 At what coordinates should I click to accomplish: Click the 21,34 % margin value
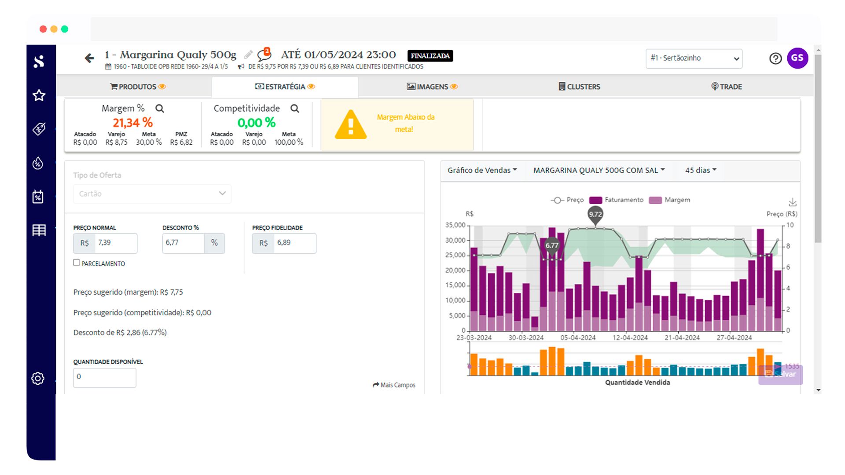[x=132, y=123]
